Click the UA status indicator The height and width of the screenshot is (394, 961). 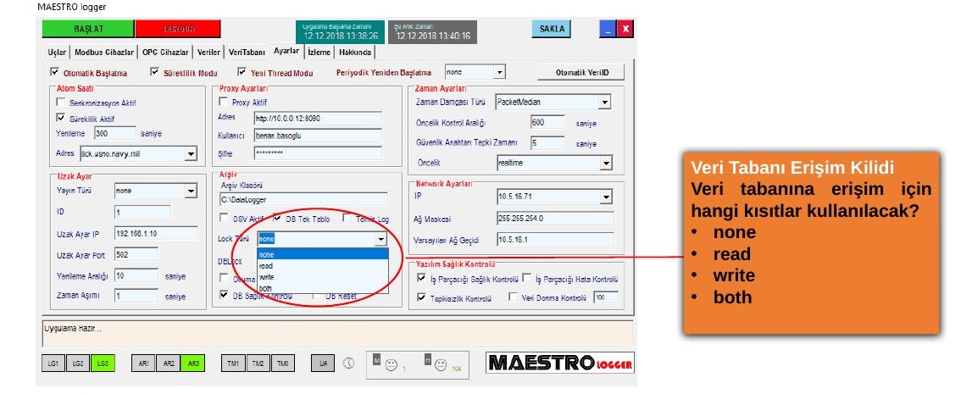click(x=323, y=363)
